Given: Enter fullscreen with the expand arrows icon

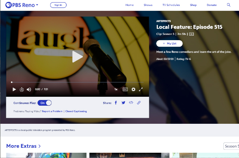Looking at the screenshot, I should [141, 89].
